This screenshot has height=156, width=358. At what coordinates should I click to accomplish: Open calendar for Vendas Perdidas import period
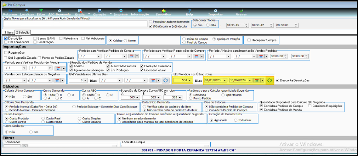click(261, 56)
